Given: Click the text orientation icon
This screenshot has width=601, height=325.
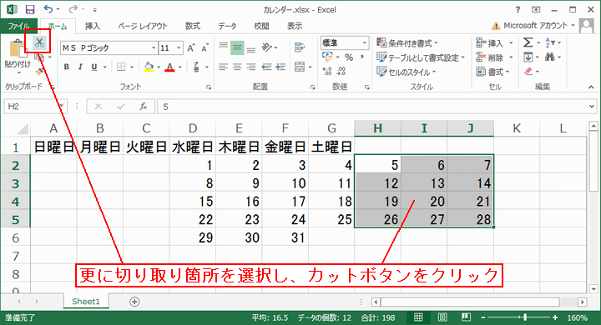Looking at the screenshot, I should [x=267, y=47].
